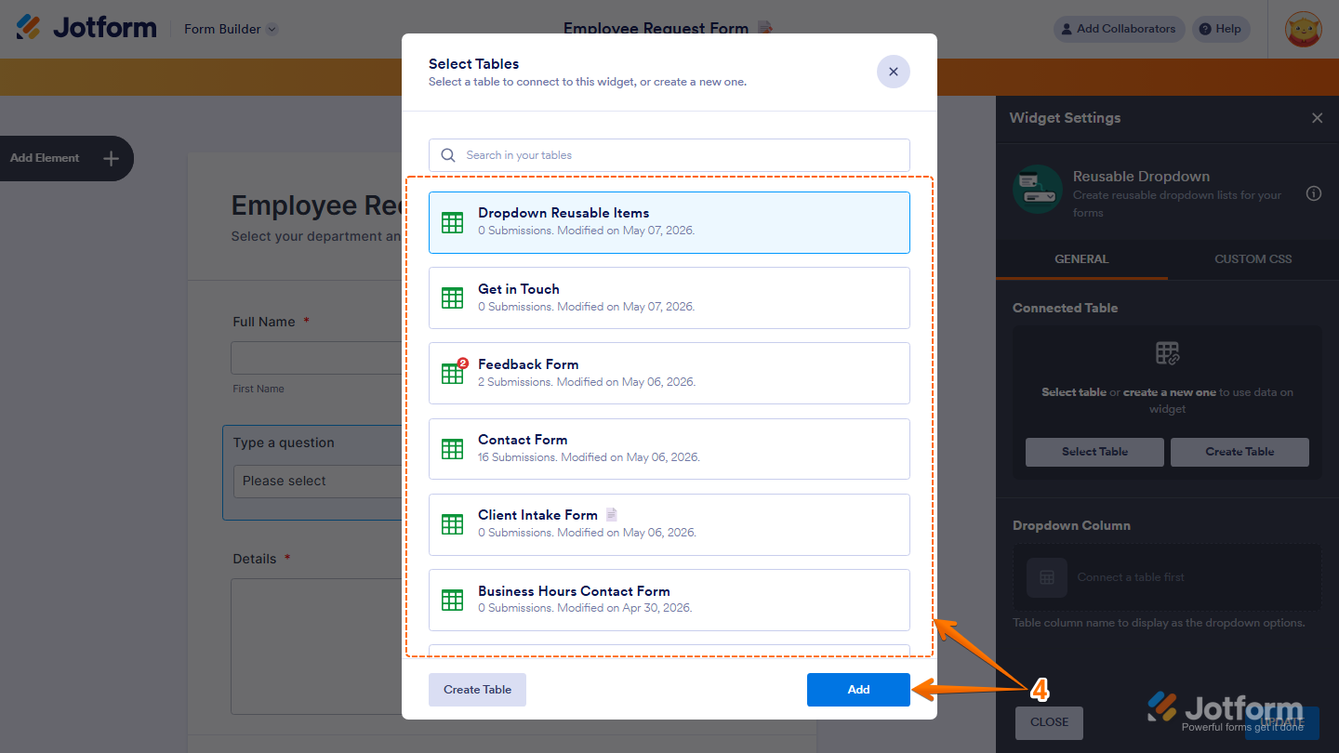
Task: Open the Form Builder dropdown
Action: coord(231,29)
